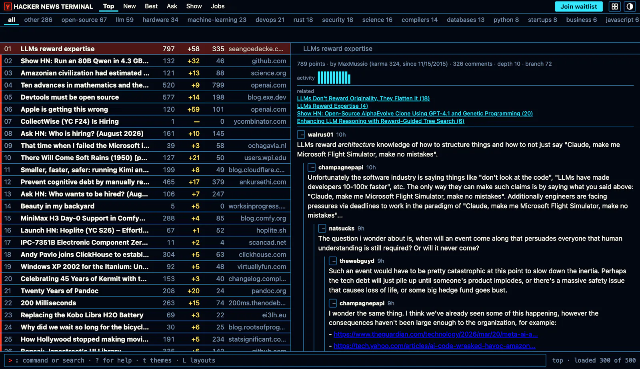Viewport: 640px width, 369px height.
Task: Filter by 'llm 59' topic
Action: coord(125,20)
